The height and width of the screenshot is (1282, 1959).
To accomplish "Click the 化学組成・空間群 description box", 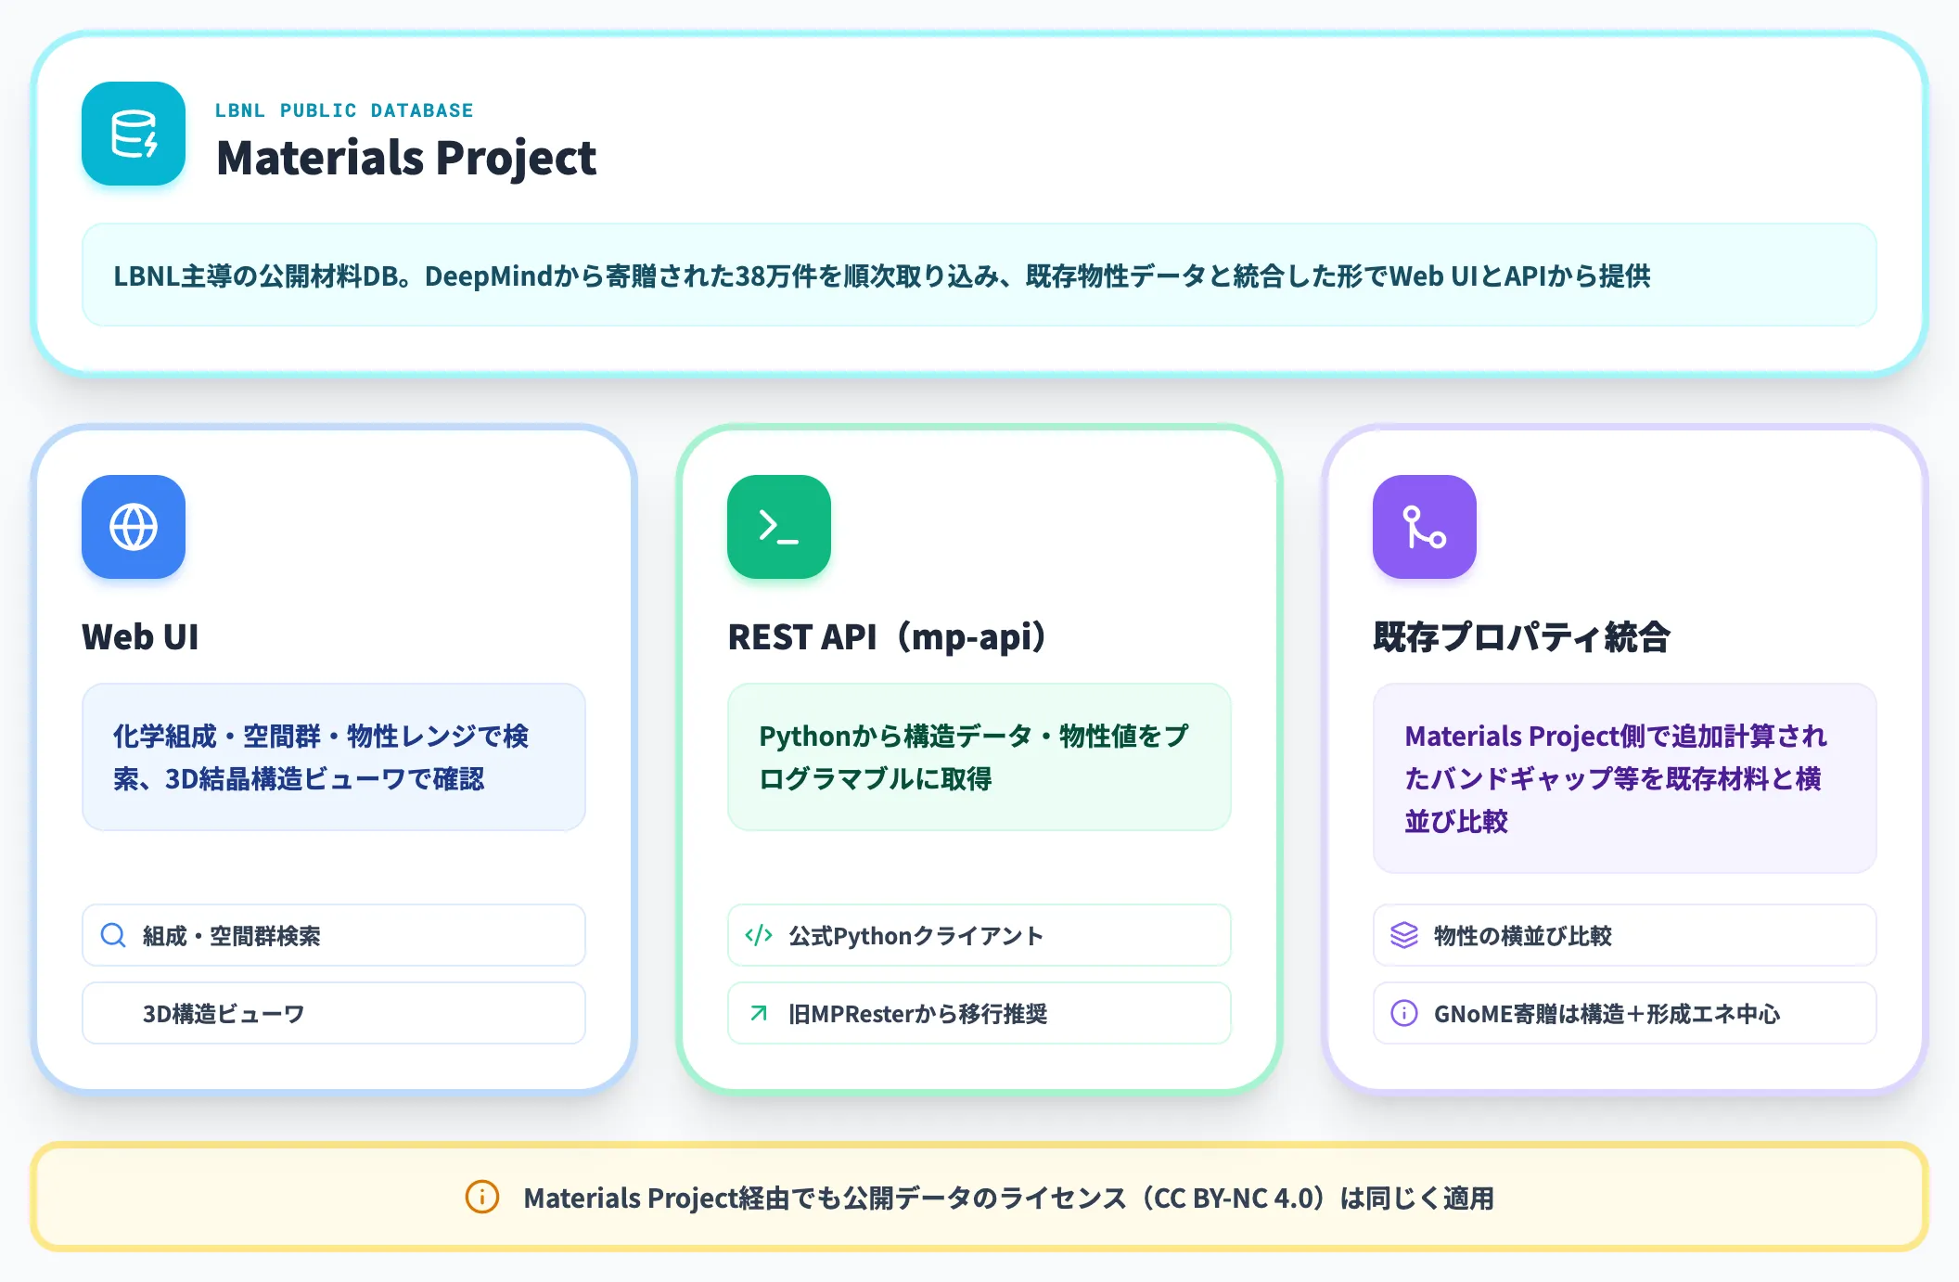I will 334,757.
